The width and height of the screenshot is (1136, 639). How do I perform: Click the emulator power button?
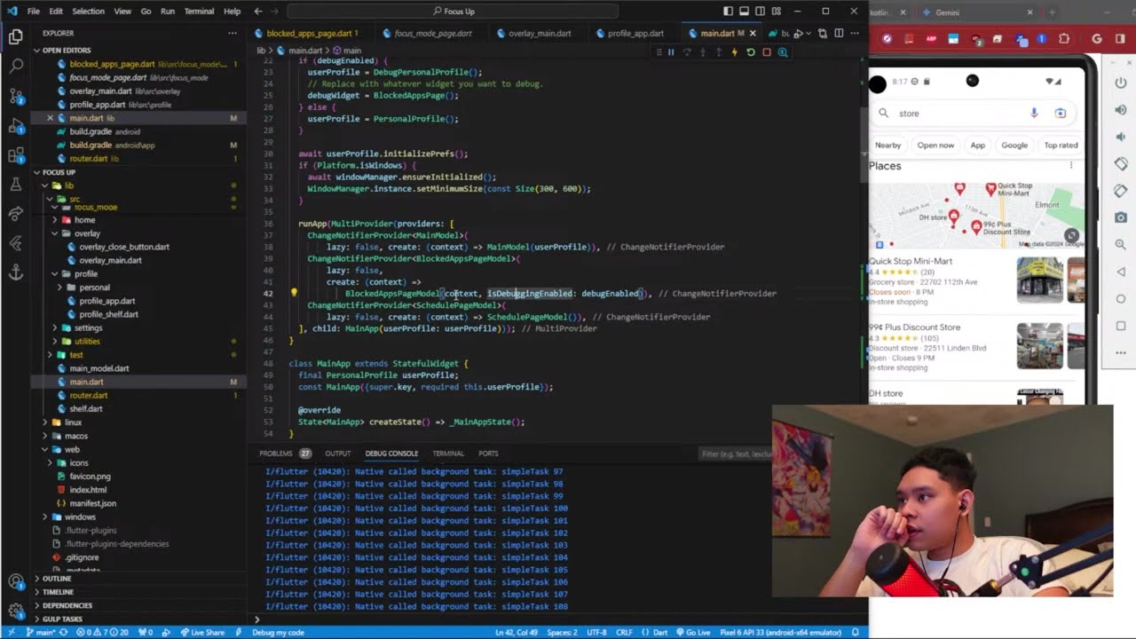click(x=1121, y=83)
